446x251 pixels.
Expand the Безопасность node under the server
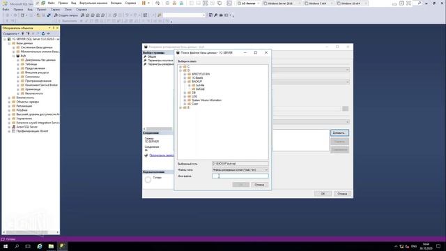click(x=9, y=98)
